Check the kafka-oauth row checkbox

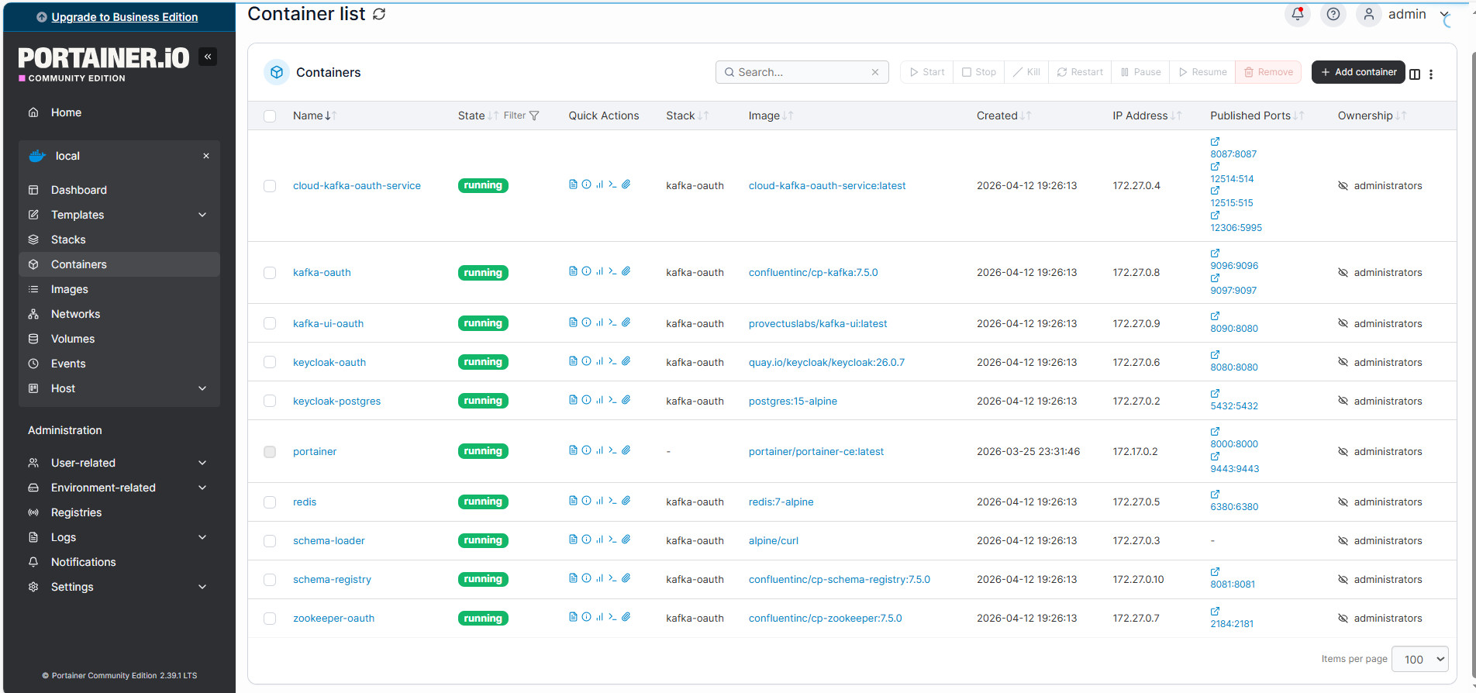pyautogui.click(x=270, y=273)
